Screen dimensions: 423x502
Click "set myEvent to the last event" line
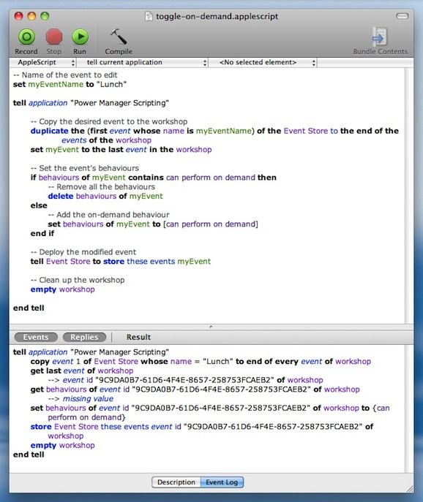click(x=121, y=150)
